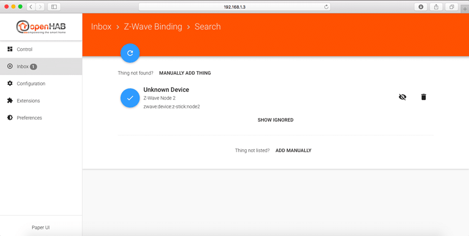Click MANUALLY ADD THING
This screenshot has width=469, height=236.
pos(185,73)
